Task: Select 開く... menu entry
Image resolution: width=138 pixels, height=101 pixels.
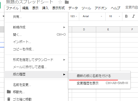Action: point(36,35)
